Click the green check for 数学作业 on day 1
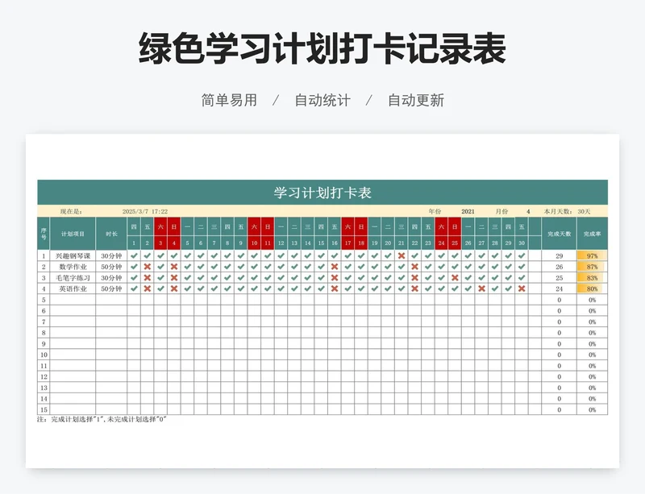This screenshot has height=494, width=645. pos(134,267)
